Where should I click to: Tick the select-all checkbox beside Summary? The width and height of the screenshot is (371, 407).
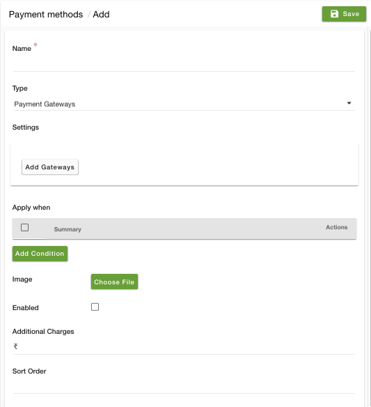[24, 228]
